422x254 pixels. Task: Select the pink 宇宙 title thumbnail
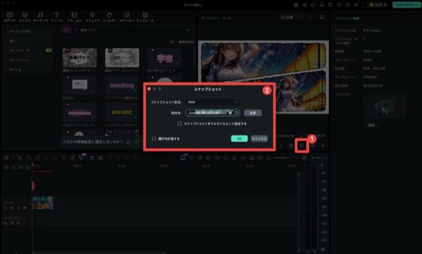coord(165,58)
